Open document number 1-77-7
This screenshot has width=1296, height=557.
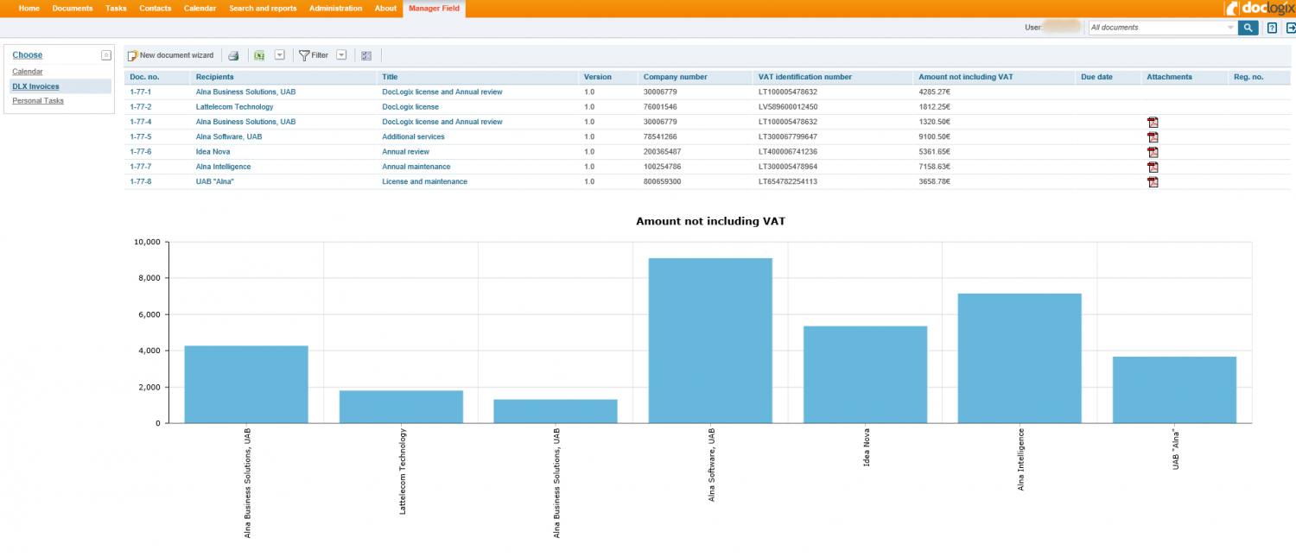(x=141, y=167)
